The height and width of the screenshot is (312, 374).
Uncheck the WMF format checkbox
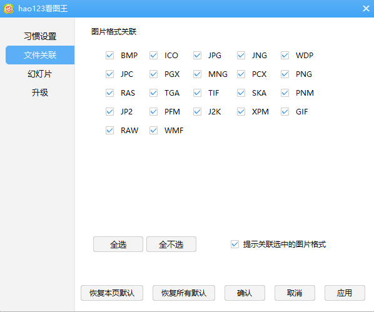154,131
